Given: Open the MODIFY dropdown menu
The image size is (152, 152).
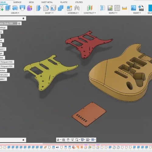Looking at the screenshot, I should 49,13.
